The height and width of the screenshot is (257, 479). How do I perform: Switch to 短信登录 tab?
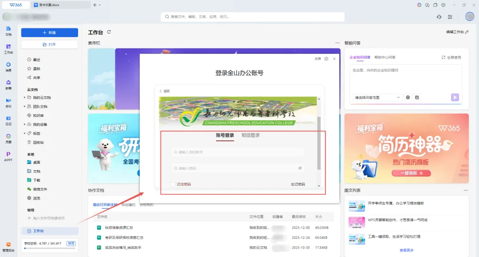coord(251,135)
